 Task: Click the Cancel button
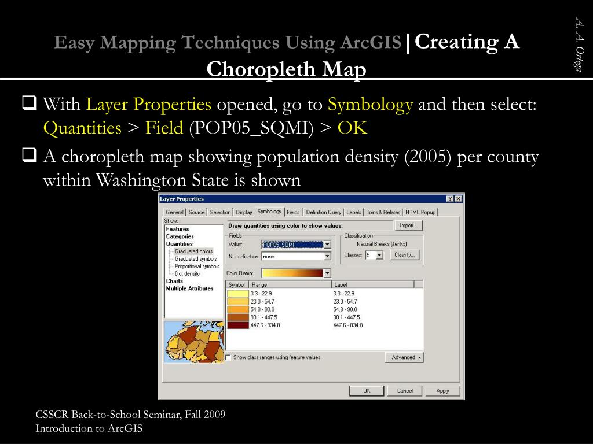pos(405,391)
